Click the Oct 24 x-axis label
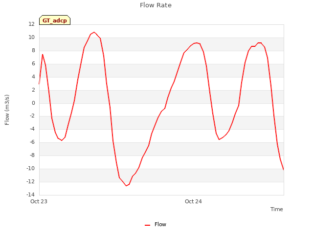This screenshot has width=313, height=234. [x=193, y=201]
